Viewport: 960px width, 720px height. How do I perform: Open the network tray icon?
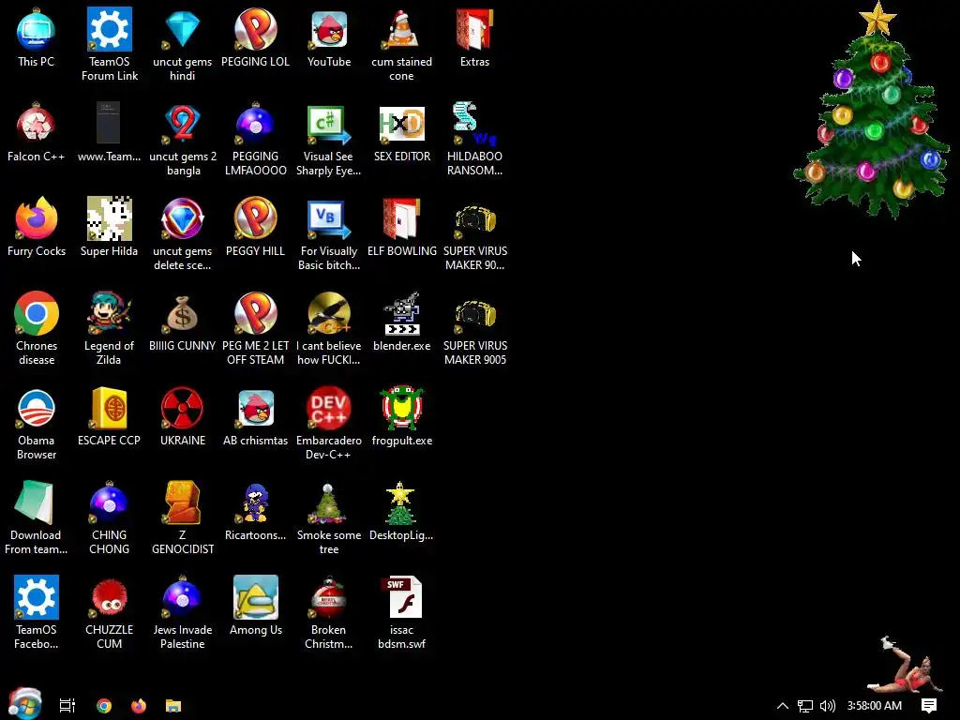[805, 706]
